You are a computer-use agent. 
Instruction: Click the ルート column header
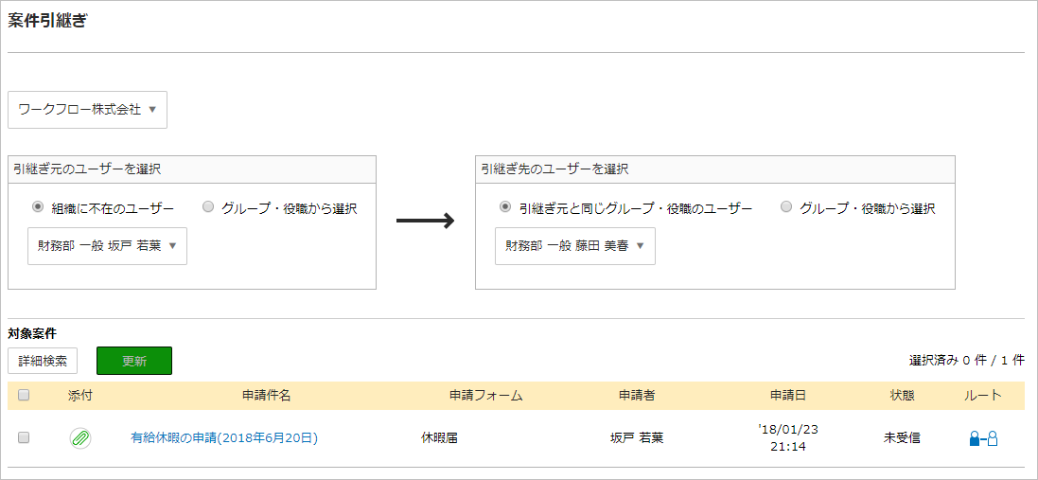[983, 395]
